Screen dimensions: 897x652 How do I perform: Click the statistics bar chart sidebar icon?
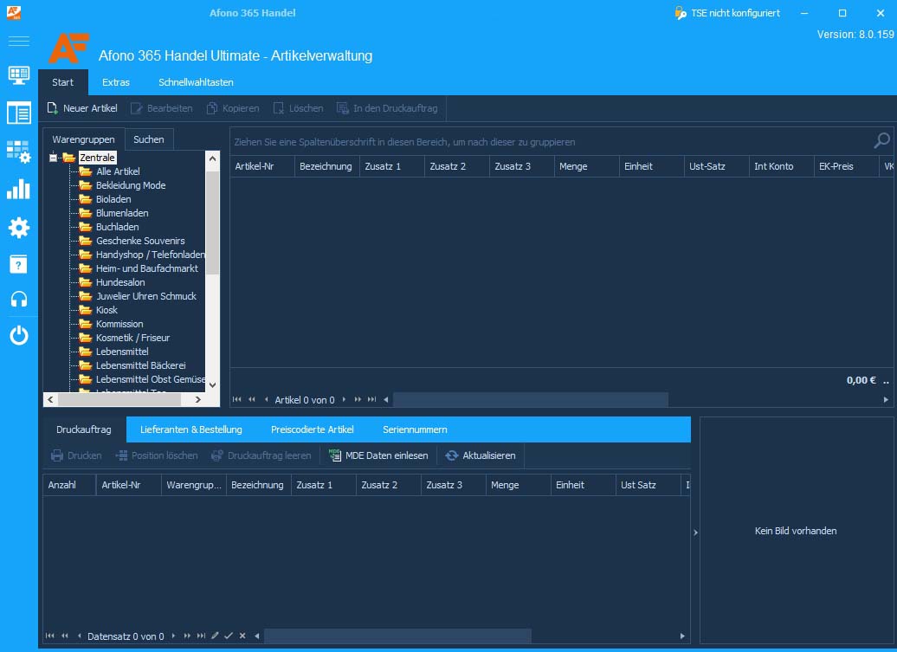18,189
